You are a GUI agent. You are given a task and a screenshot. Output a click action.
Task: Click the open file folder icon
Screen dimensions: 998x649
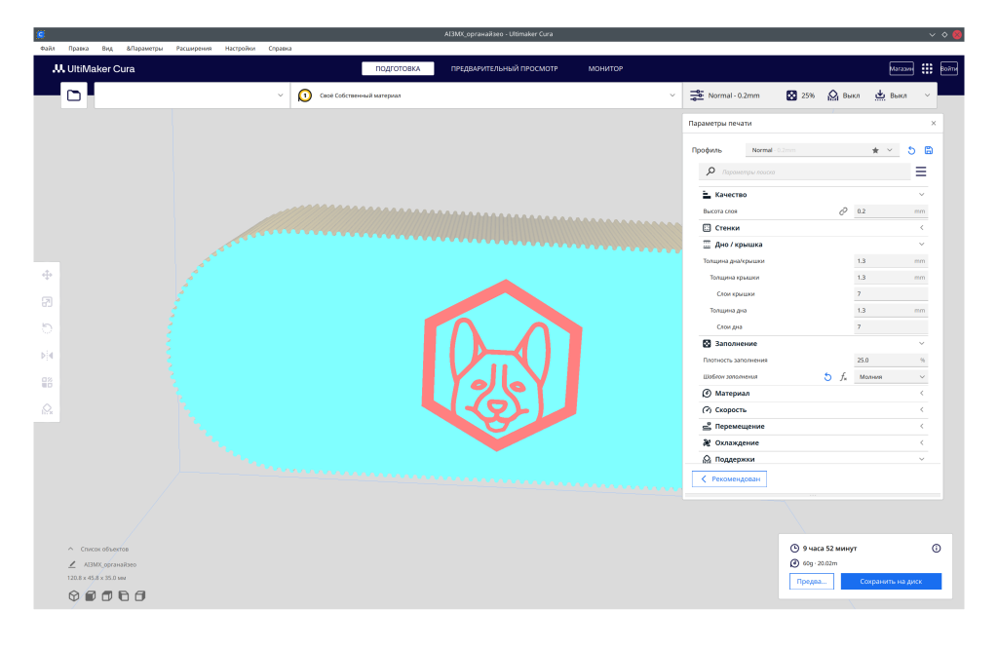pos(74,95)
